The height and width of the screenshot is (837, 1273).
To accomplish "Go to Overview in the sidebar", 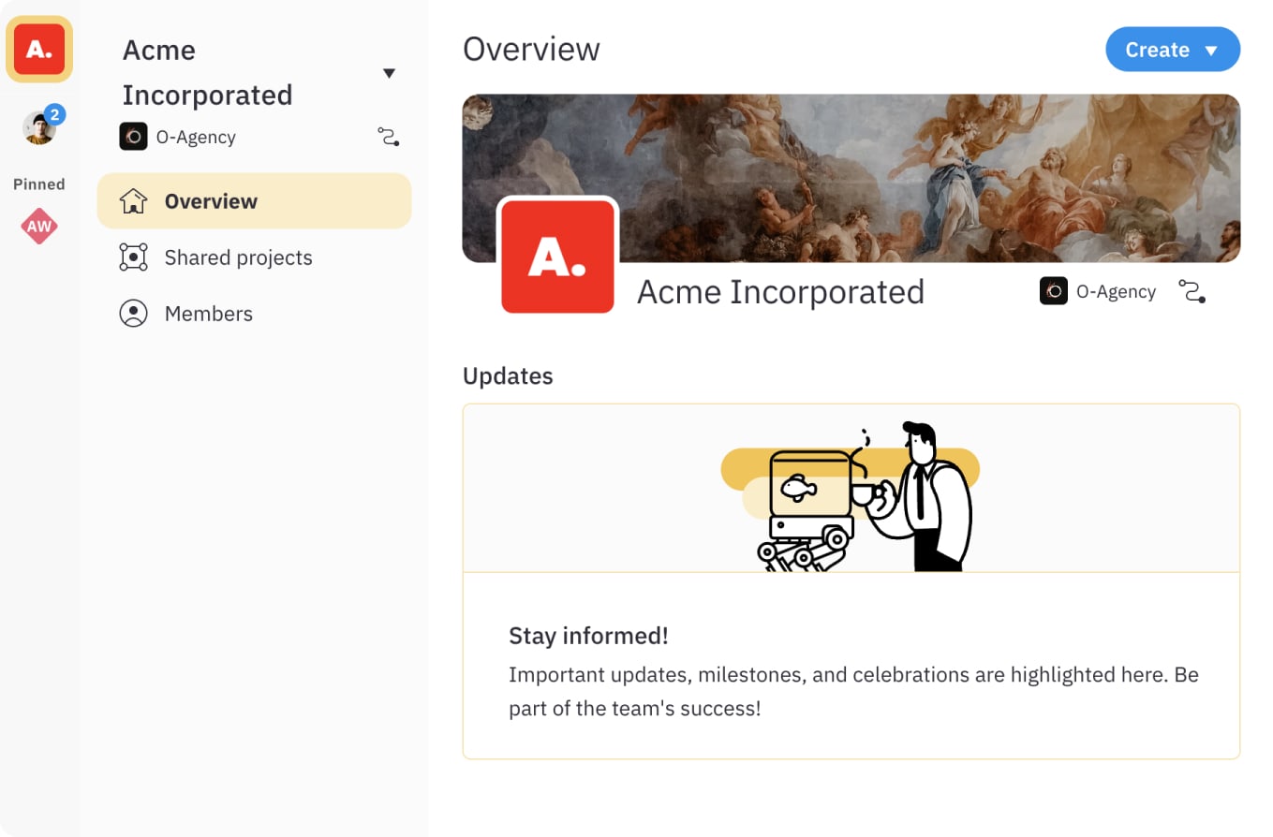I will [x=254, y=201].
